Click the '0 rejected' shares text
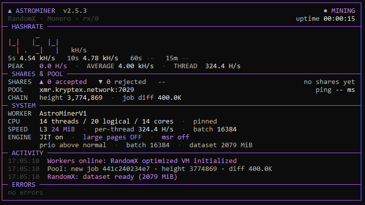 [x=126, y=82]
